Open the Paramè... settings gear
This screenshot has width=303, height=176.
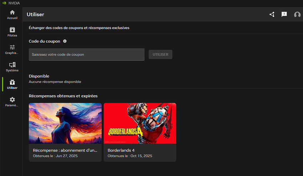[12, 102]
